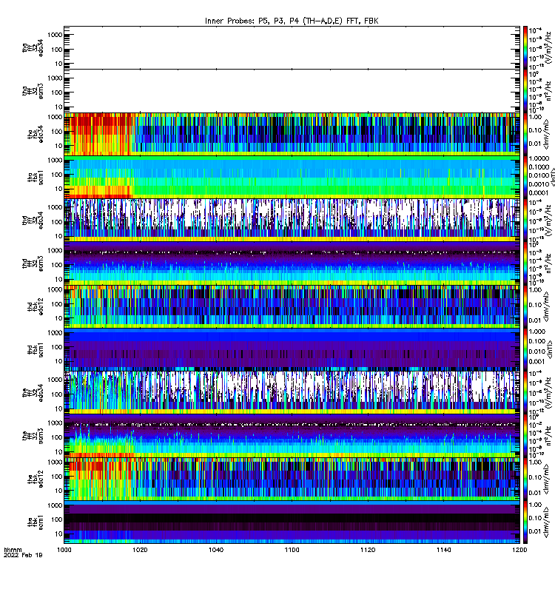Viewport: 555px width, 592px height.
Task: Click the the fbk scm1 spectrogram panel
Action: [292, 522]
